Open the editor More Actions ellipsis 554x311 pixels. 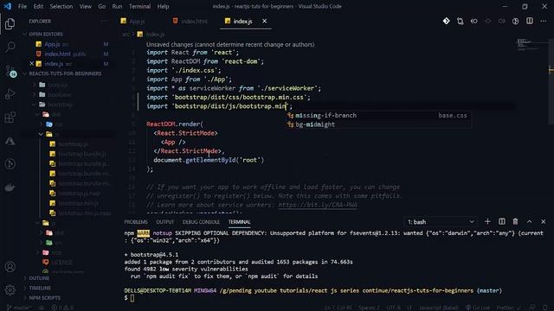pyautogui.click(x=543, y=21)
